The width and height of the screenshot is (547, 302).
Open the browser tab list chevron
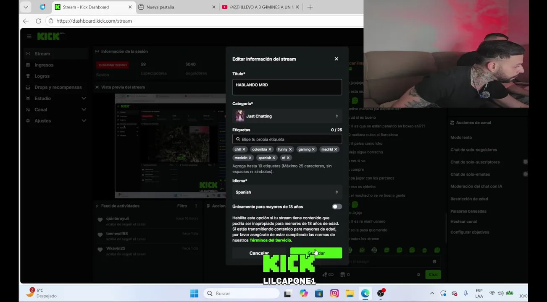pyautogui.click(x=26, y=7)
